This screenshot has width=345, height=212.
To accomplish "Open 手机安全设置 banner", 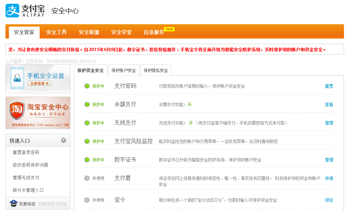I will [x=38, y=79].
